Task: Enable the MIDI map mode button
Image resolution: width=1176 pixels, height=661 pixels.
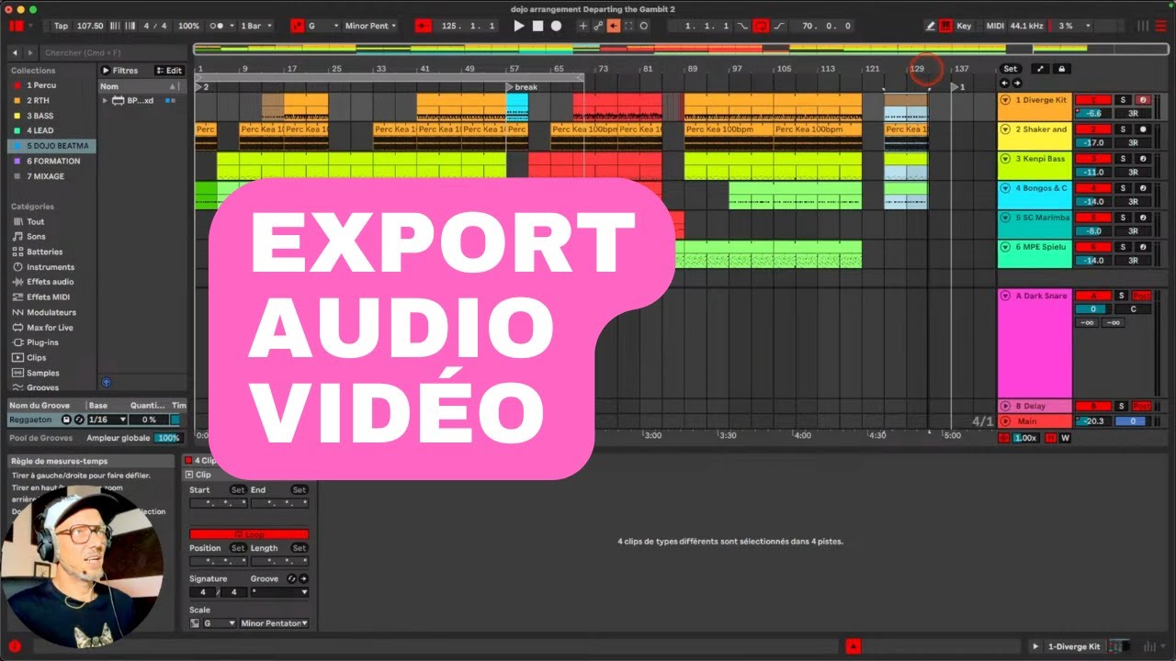Action: pos(995,26)
